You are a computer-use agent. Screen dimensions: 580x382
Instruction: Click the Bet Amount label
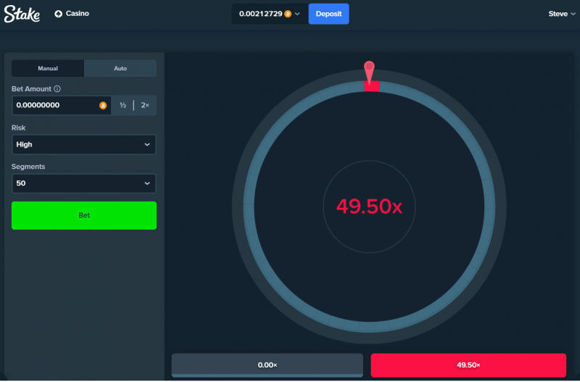click(31, 88)
